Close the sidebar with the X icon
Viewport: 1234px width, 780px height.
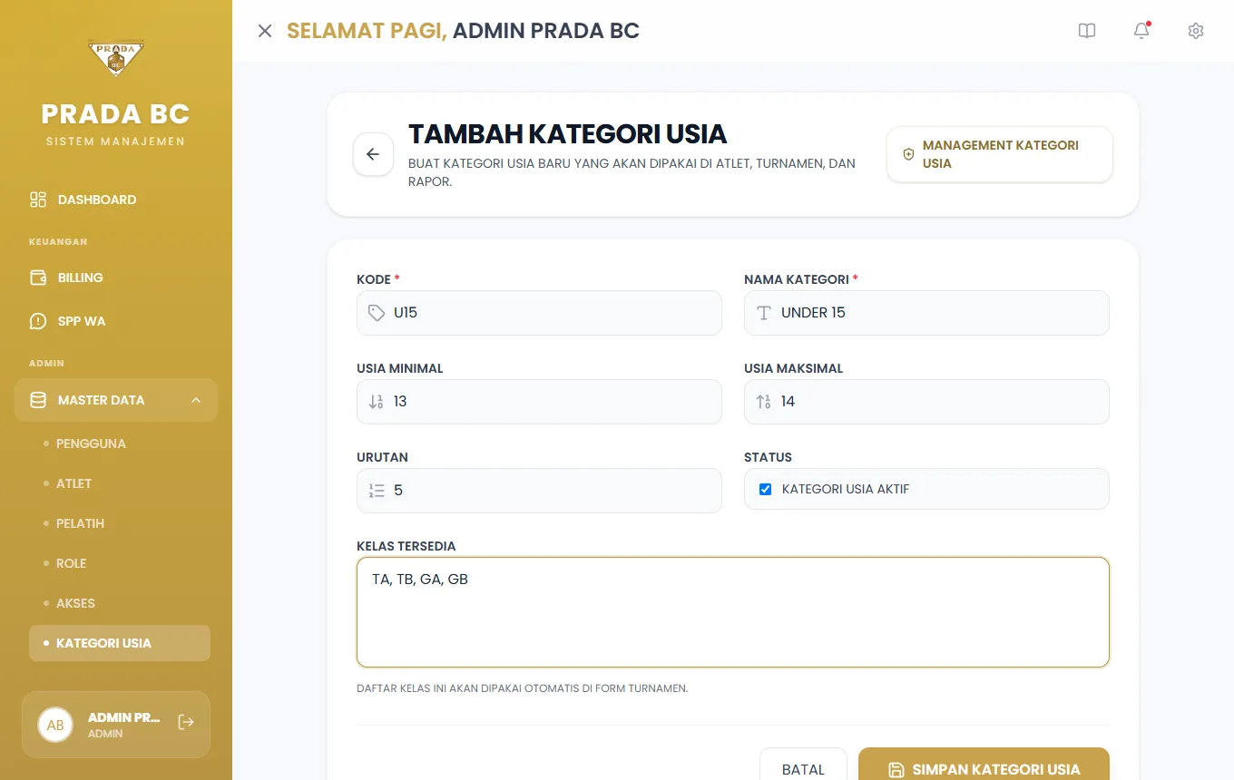tap(265, 31)
